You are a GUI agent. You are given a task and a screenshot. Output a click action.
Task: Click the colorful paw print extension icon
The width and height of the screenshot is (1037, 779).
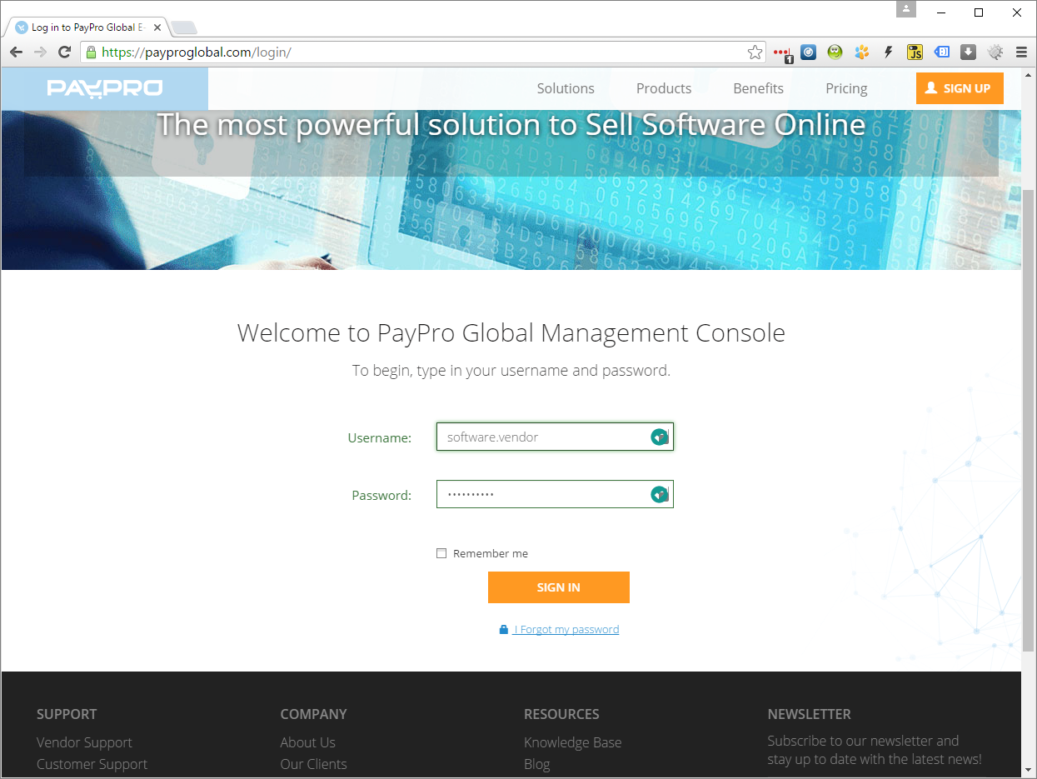point(861,52)
